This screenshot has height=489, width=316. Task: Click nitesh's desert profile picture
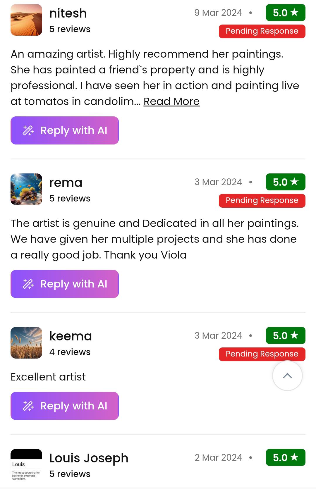(x=26, y=20)
